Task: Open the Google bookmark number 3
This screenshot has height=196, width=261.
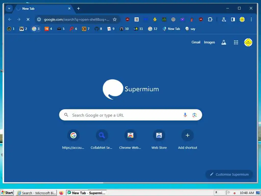Action: pos(36,29)
